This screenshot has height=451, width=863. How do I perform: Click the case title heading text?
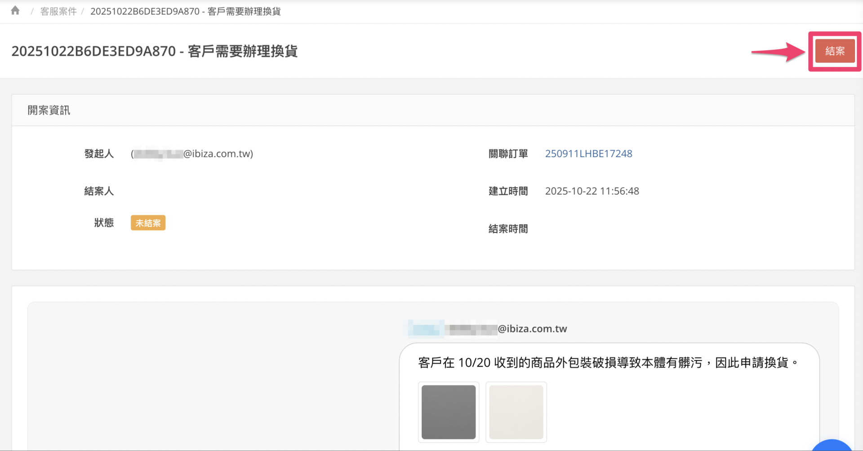pyautogui.click(x=154, y=51)
